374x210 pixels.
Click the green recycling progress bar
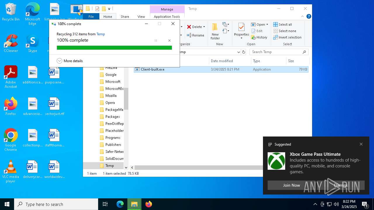(114, 48)
